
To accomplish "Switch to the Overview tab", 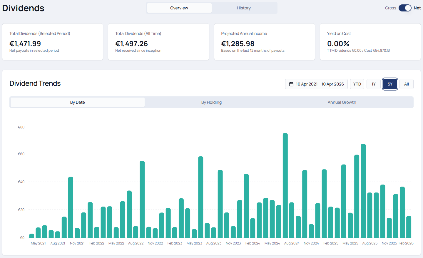I will (179, 8).
